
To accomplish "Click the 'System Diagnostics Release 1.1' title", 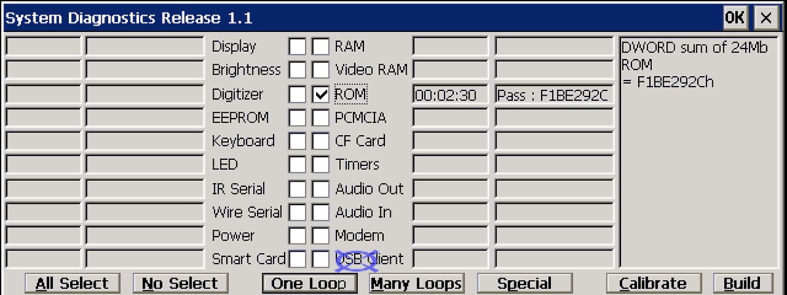I will tap(129, 18).
